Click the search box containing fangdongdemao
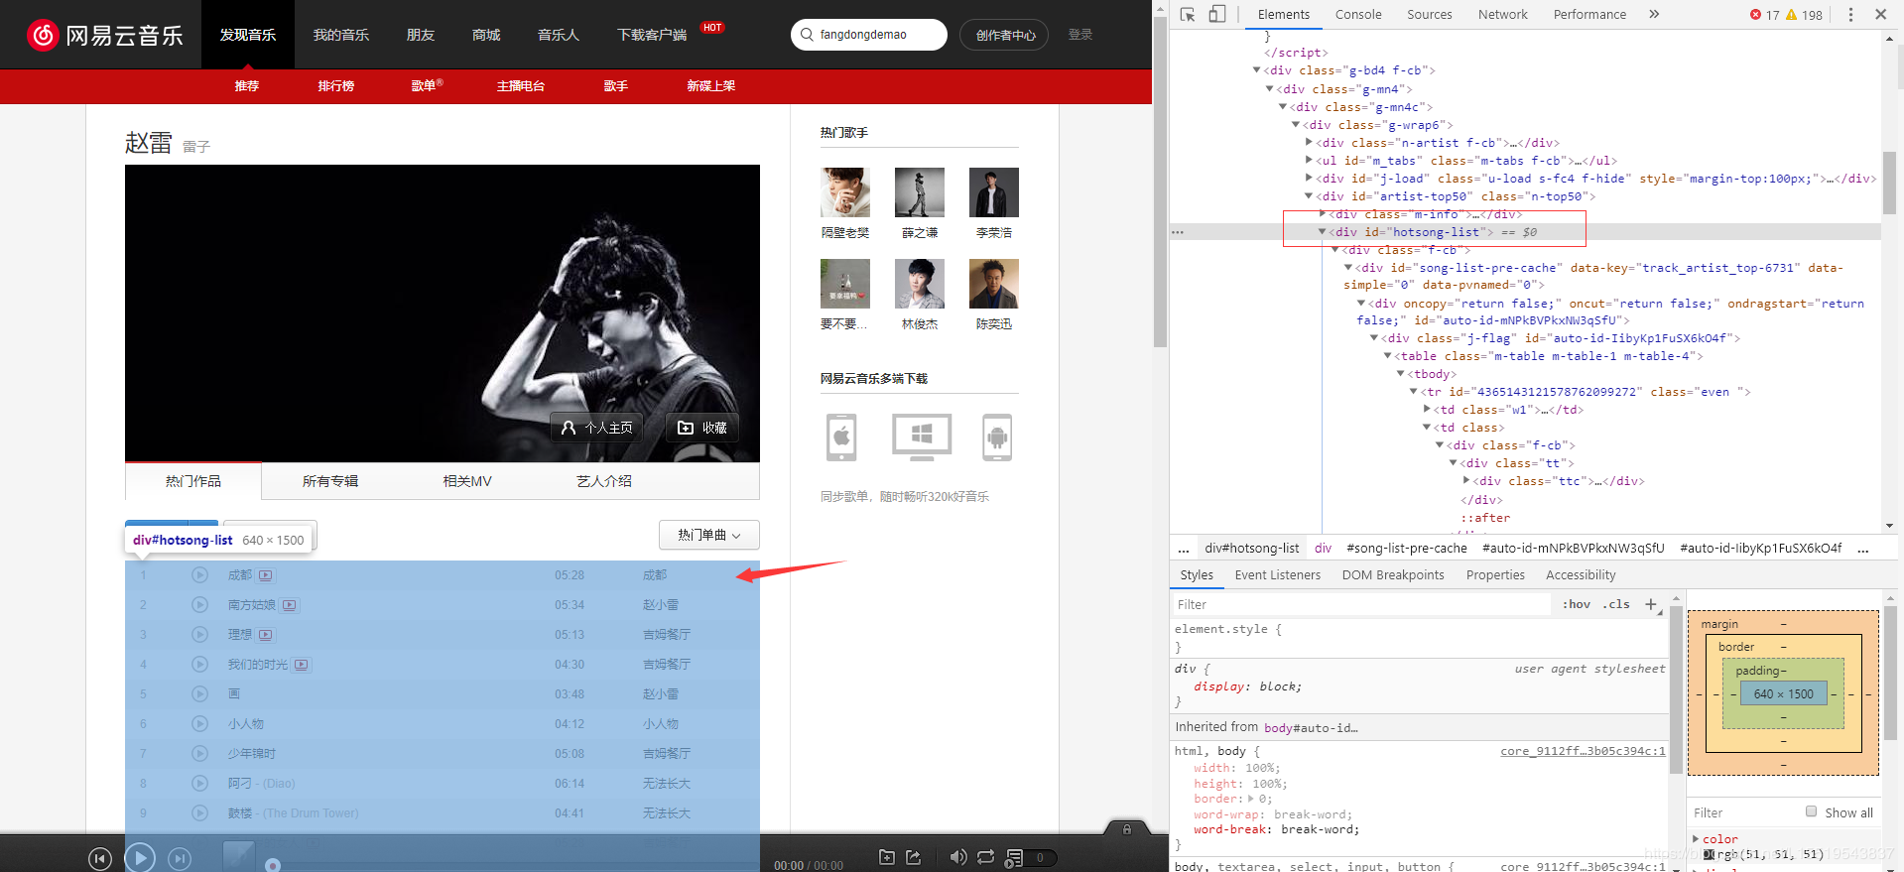 click(869, 35)
